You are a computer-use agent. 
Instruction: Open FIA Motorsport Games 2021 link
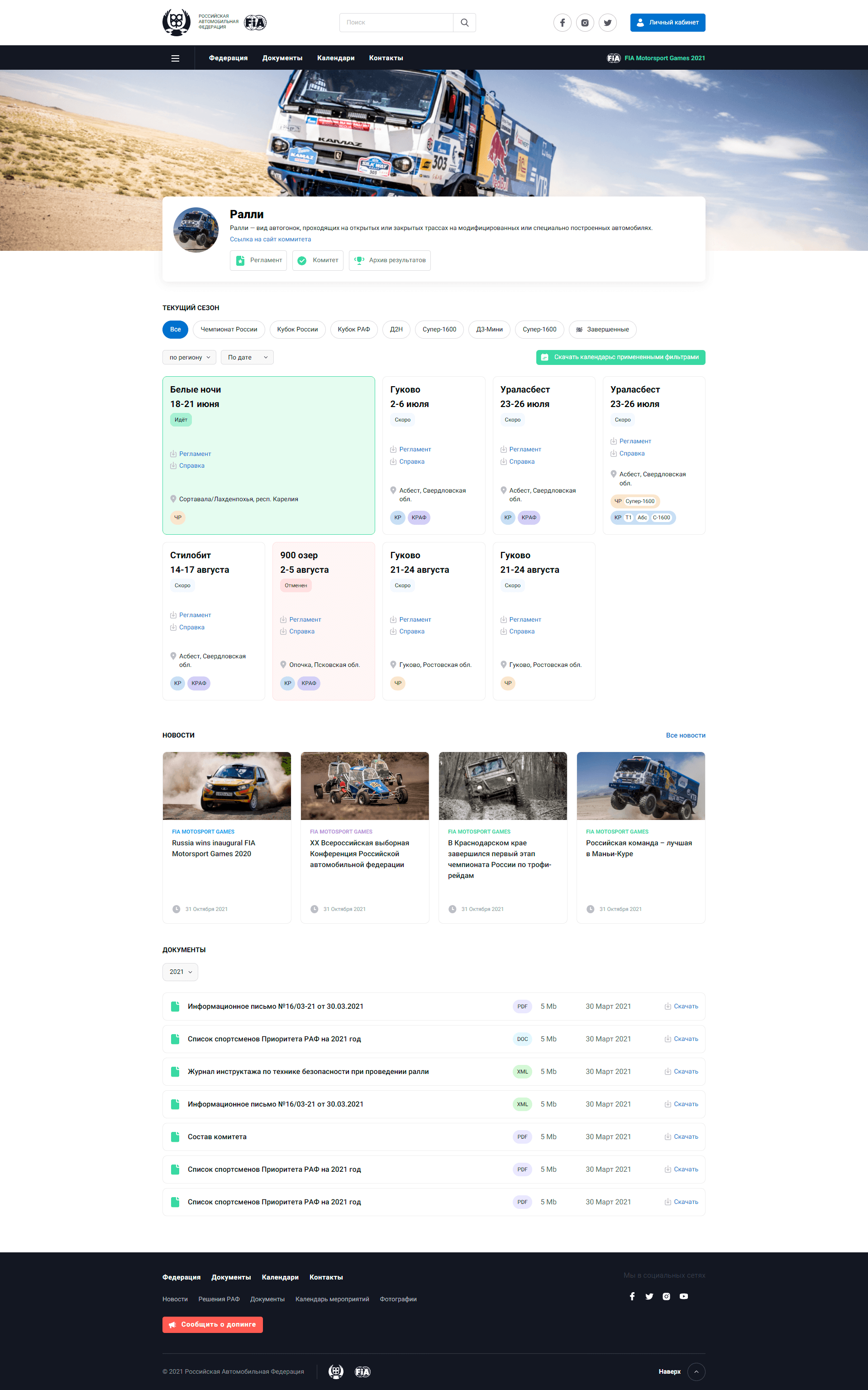[656, 58]
